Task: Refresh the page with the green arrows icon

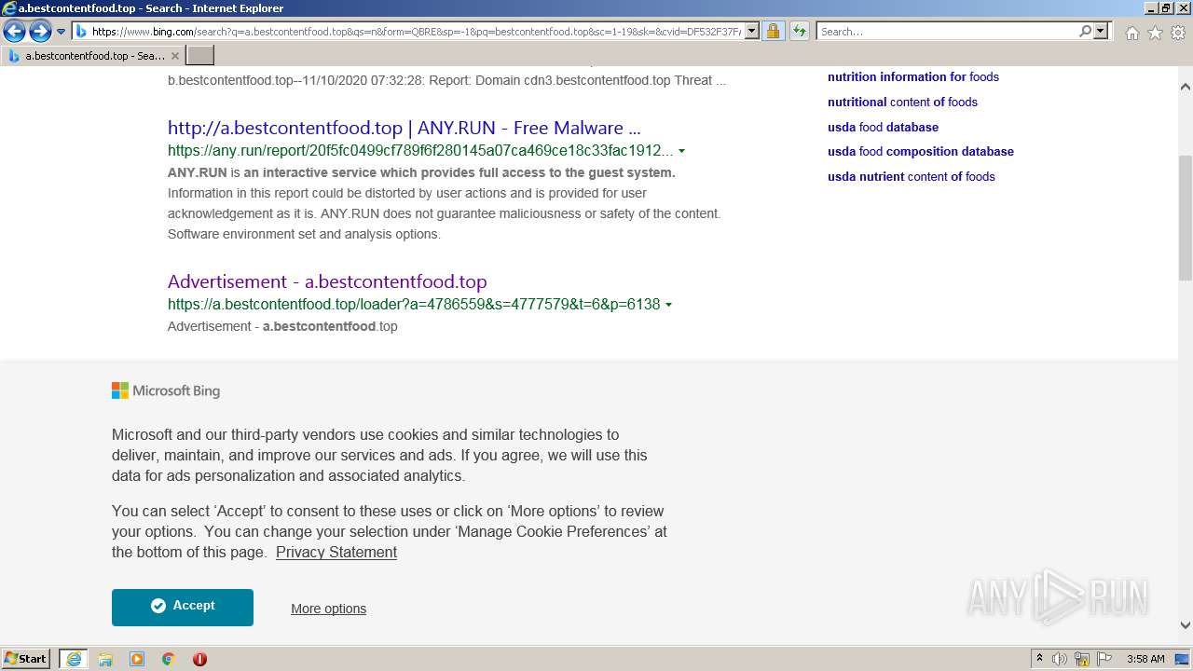Action: 800,32
